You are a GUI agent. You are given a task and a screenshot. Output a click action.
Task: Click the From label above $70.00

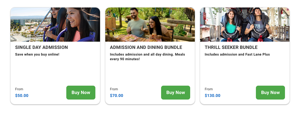click(114, 89)
